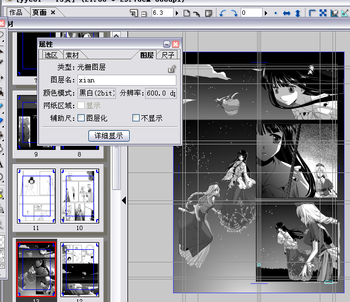Screen dimensions: 350x302
Task: Click the rotate right arrow icon
Action: [x=234, y=13]
